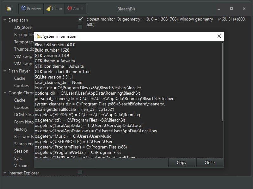
Task: Select the Vacuum option
Action: point(21,166)
